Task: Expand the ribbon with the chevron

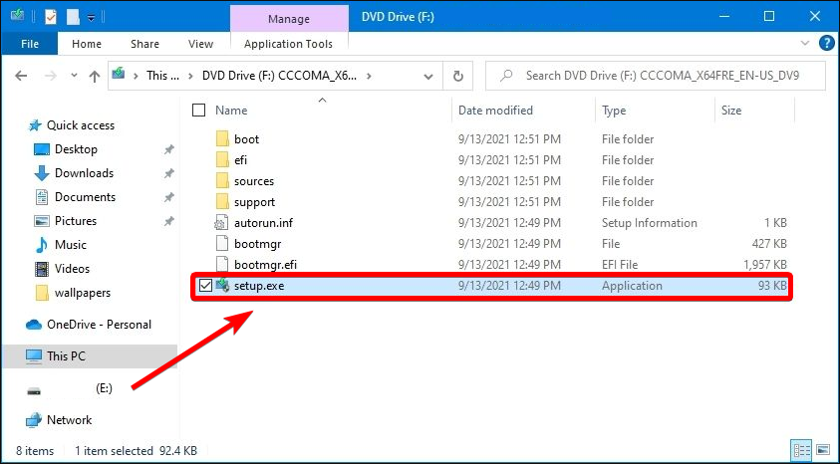Action: (x=805, y=44)
